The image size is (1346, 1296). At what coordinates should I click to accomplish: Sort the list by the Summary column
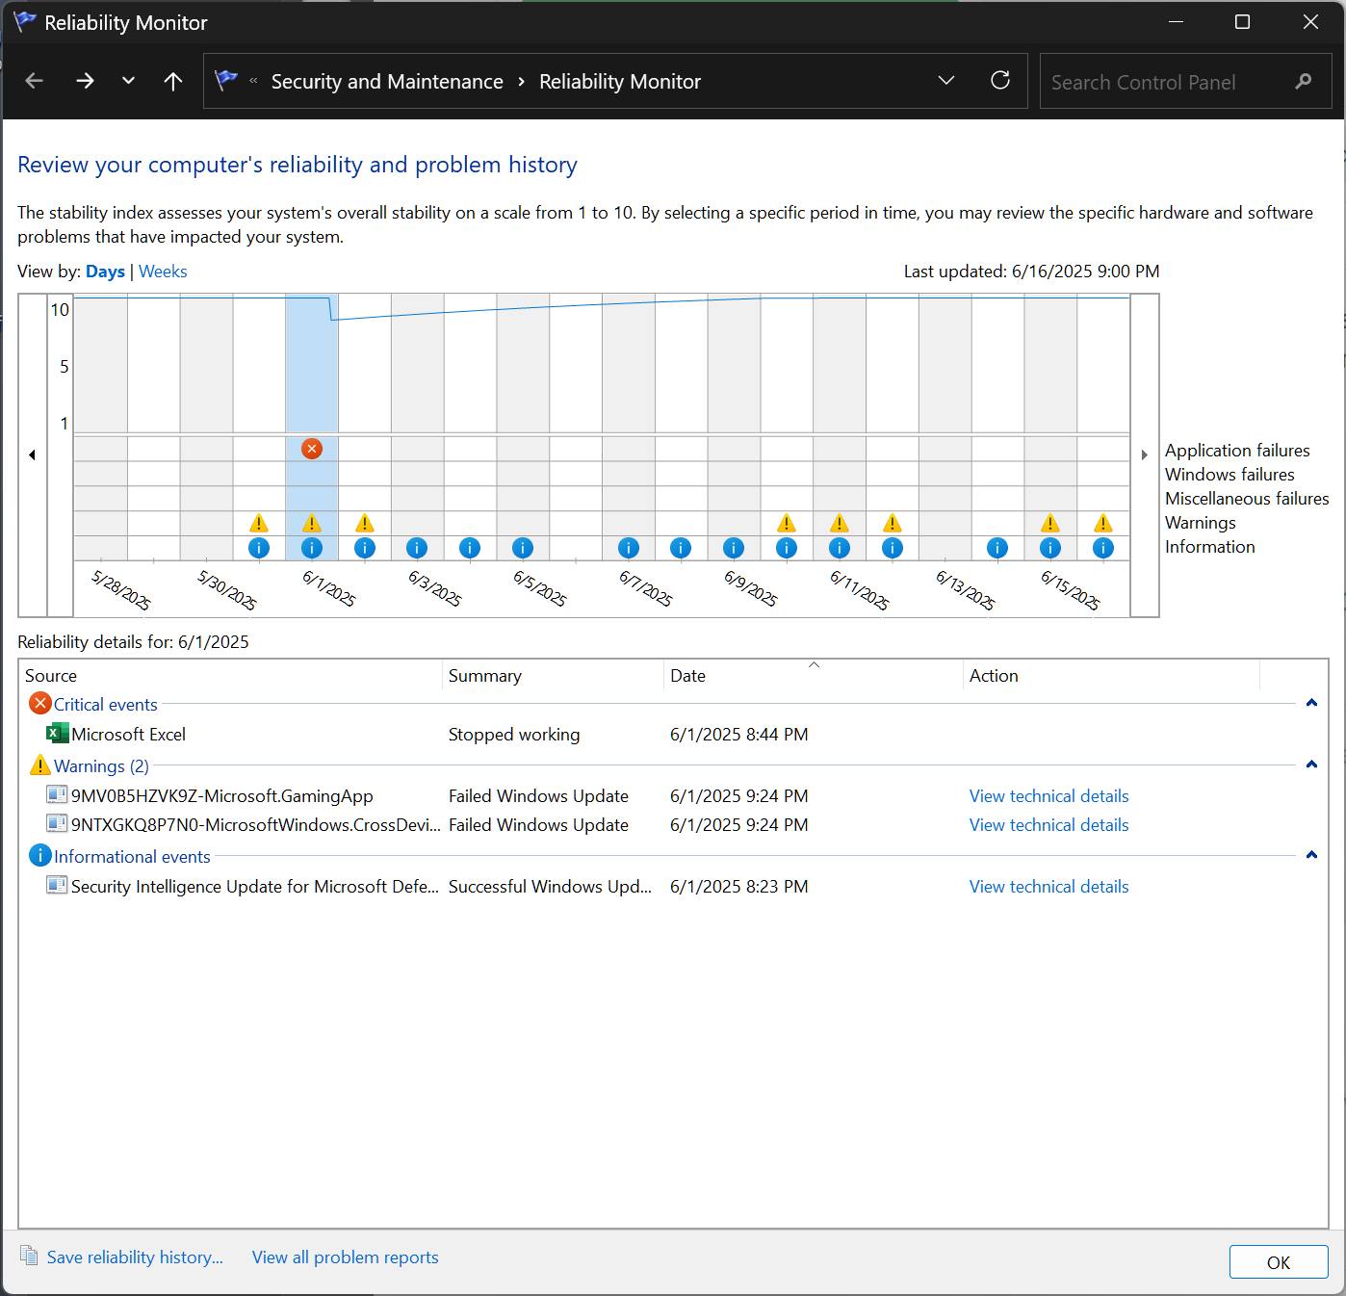(x=553, y=676)
